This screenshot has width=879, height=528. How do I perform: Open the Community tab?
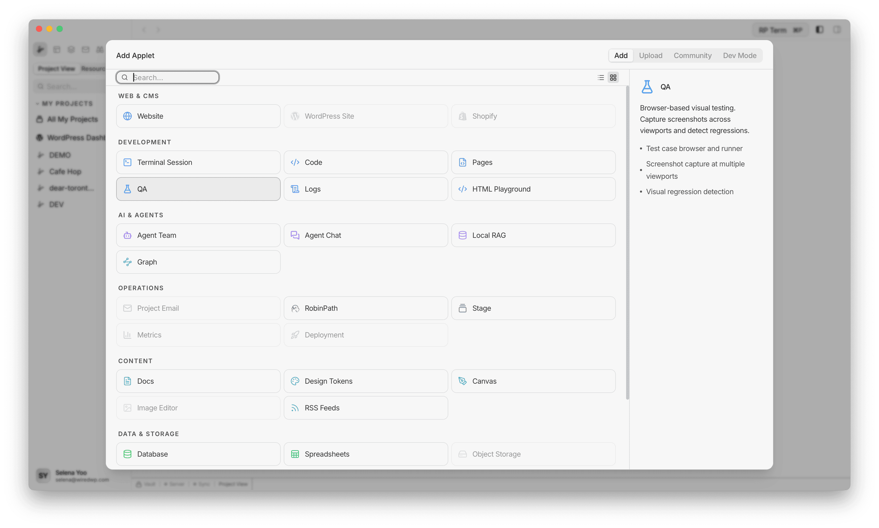click(692, 55)
